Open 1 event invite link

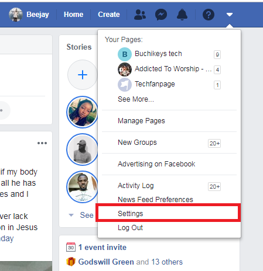(103, 248)
